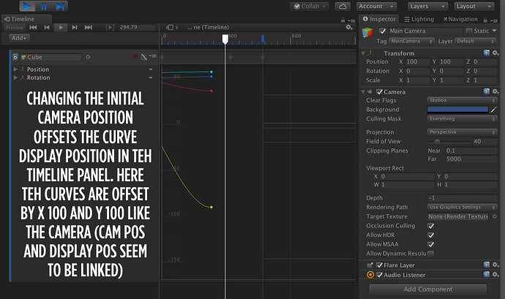505x299 pixels.
Task: Open Rendering Path dropdown
Action: point(462,208)
